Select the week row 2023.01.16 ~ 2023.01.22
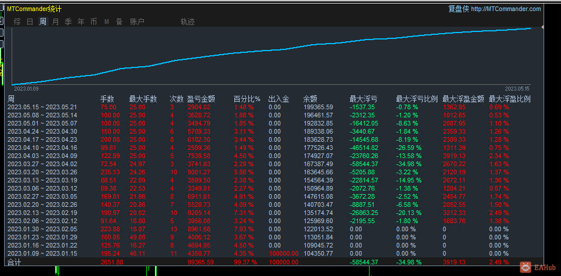The width and height of the screenshot is (561, 276). point(274,246)
